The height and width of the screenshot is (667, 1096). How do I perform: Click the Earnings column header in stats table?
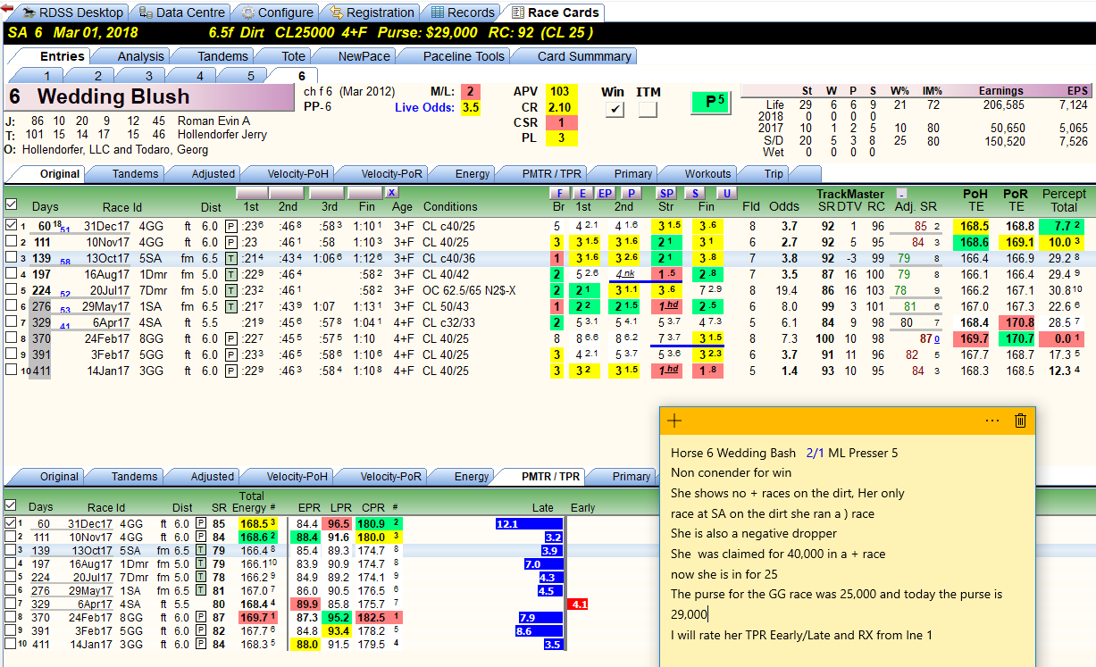(x=1000, y=90)
